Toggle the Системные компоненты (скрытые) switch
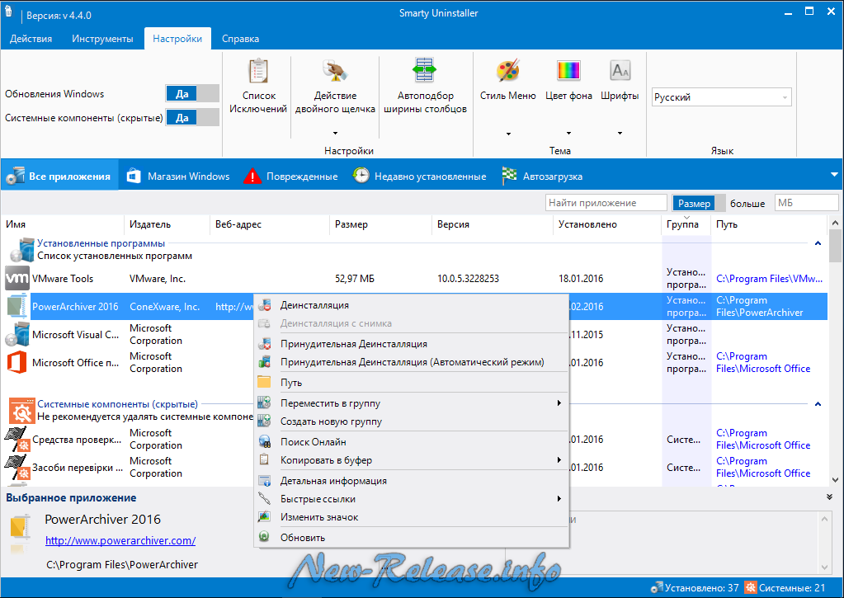Image resolution: width=844 pixels, height=598 pixels. (192, 117)
